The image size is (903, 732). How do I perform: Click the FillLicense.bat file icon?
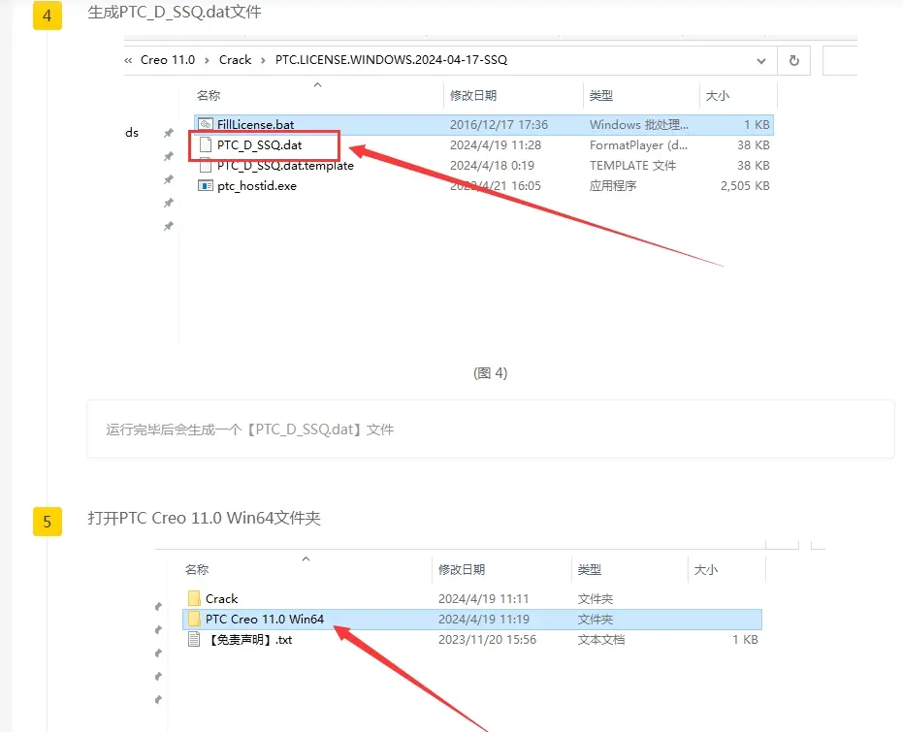[x=206, y=124]
